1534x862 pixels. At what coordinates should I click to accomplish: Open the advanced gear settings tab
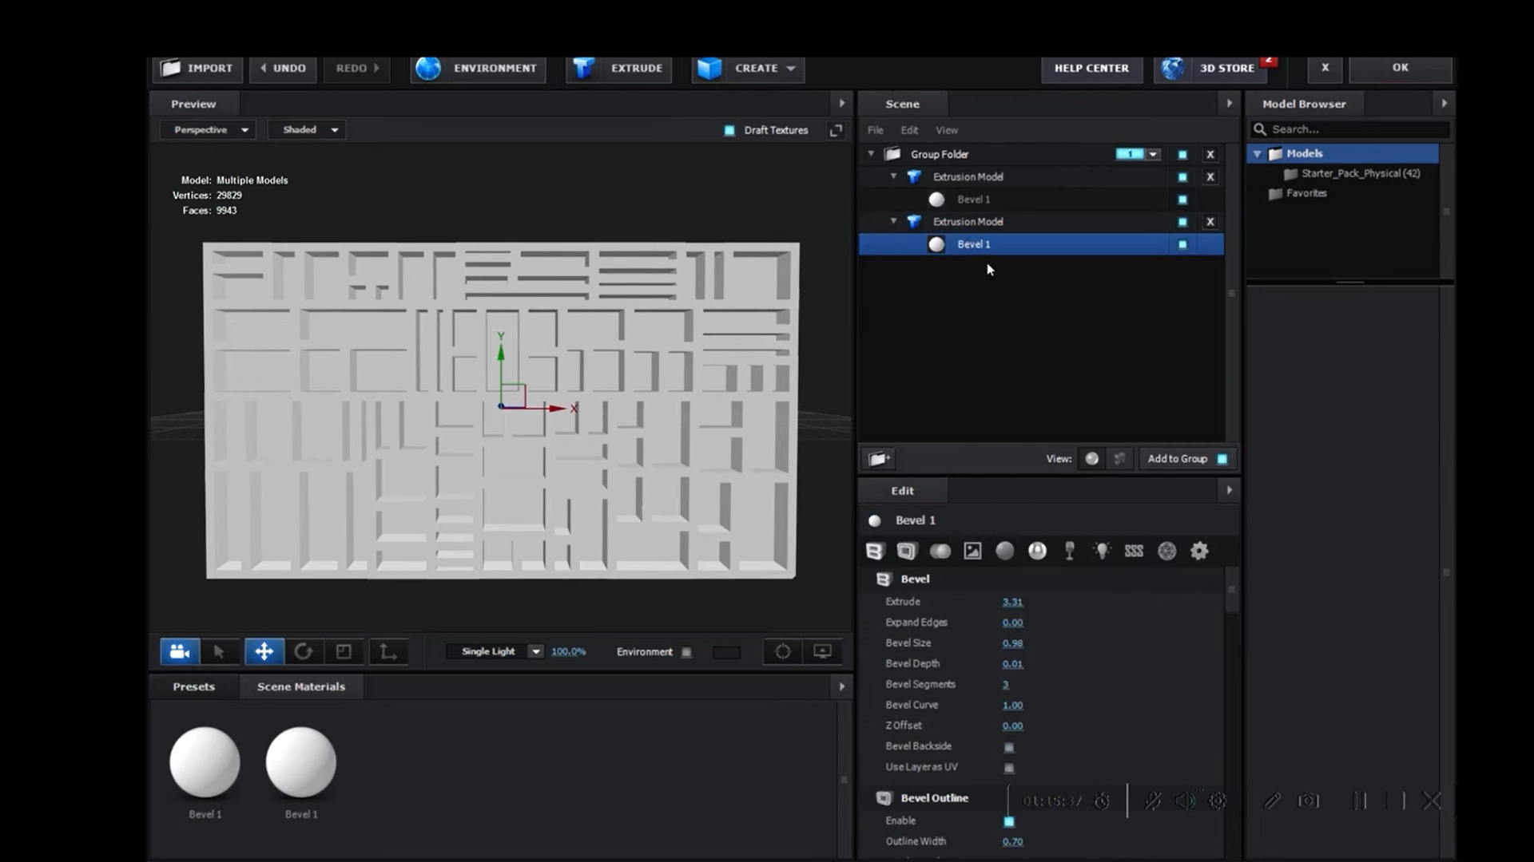(x=1199, y=551)
